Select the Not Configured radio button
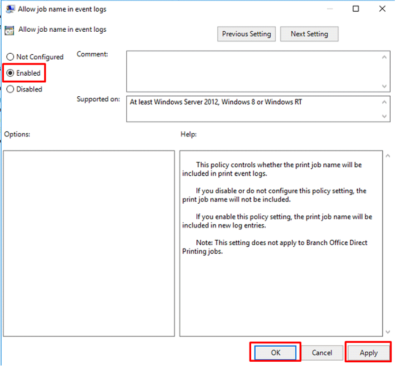Screen dimensions: 404x366 point(10,57)
